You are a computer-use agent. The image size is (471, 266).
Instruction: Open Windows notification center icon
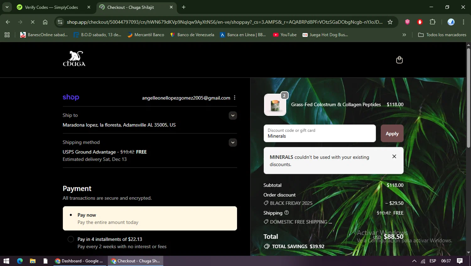tap(460, 261)
